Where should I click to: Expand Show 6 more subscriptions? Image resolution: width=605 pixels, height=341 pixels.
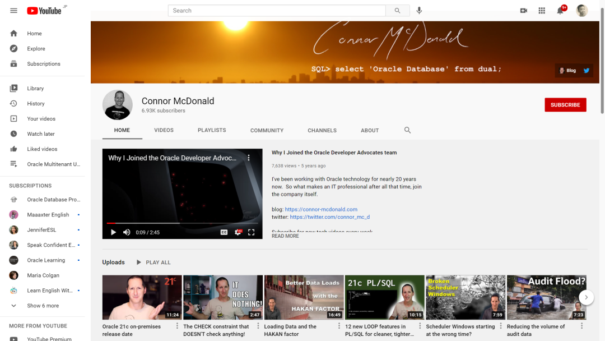coord(43,306)
